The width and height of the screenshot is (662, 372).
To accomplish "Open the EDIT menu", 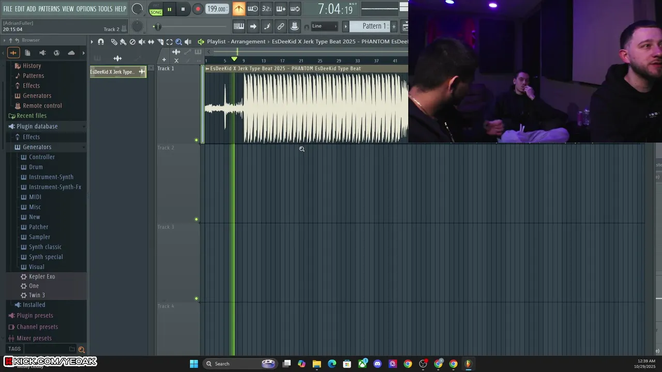I will tap(20, 9).
